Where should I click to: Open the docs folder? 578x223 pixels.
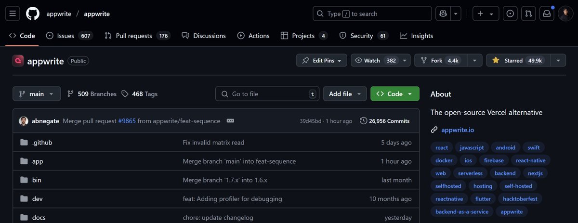(x=39, y=218)
